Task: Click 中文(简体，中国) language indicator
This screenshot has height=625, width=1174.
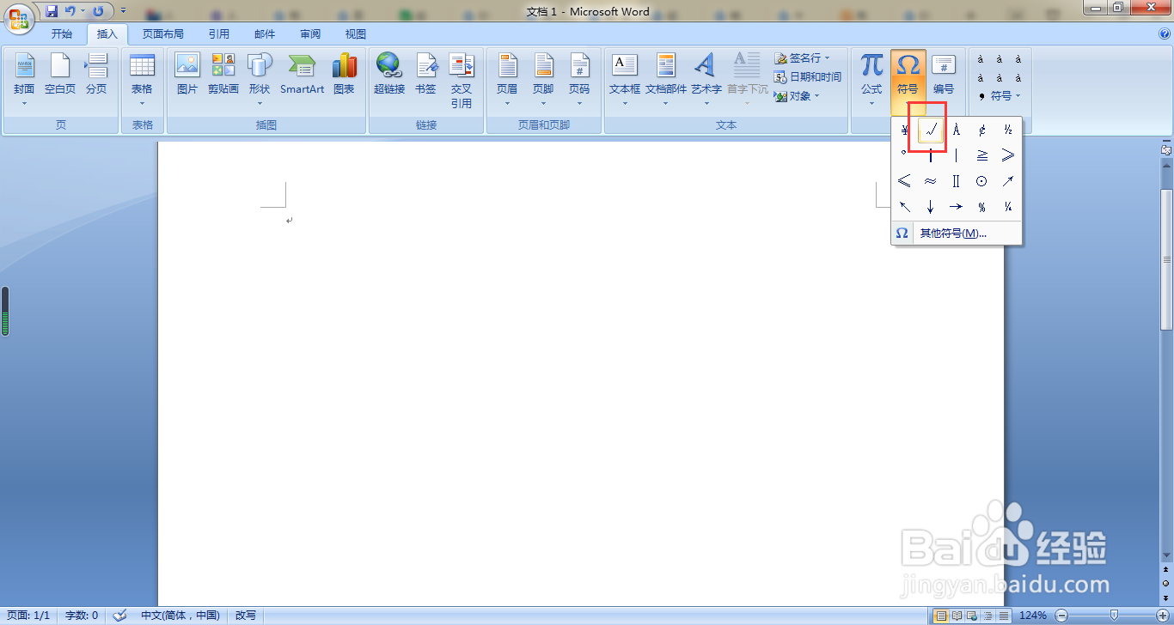Action: (180, 616)
